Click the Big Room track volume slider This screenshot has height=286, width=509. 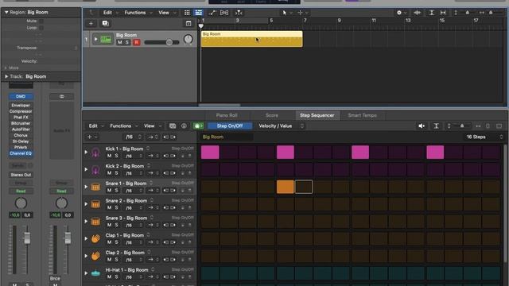[161, 42]
